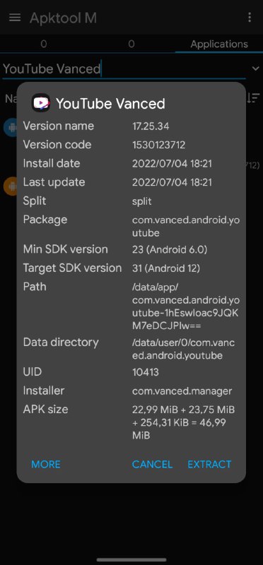Expand the search dropdown chevron
Image resolution: width=263 pixels, height=565 pixels.
coord(256,68)
